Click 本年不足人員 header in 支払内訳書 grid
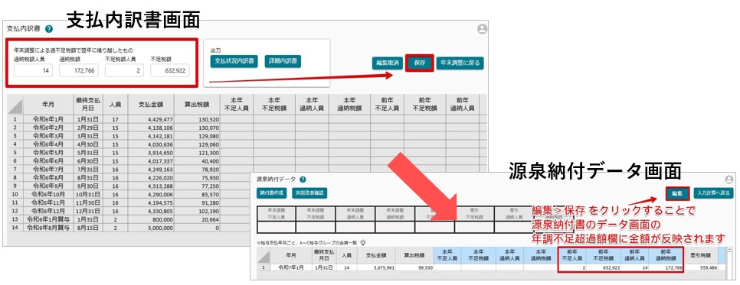The width and height of the screenshot is (740, 285). [x=237, y=105]
